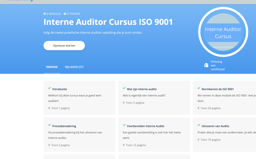This screenshot has height=159, width=256.
Task: Open the Normkennis de ISO 9001 module
Action: point(218,89)
